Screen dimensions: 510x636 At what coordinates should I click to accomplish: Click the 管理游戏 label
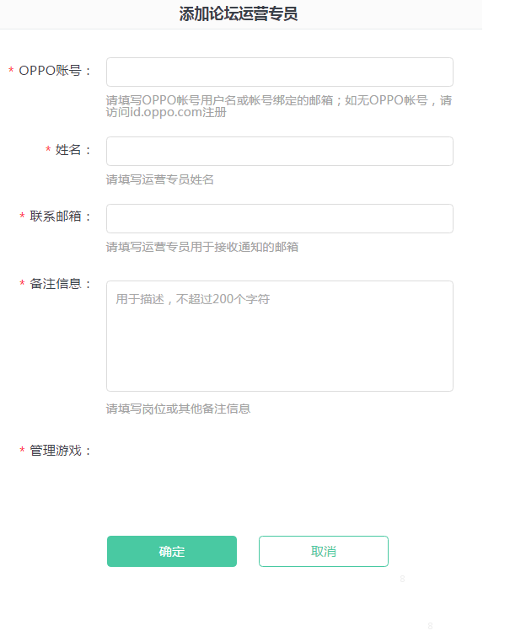pos(62,452)
